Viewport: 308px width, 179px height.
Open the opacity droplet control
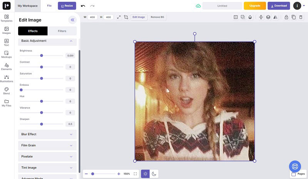pyautogui.click(x=250, y=17)
